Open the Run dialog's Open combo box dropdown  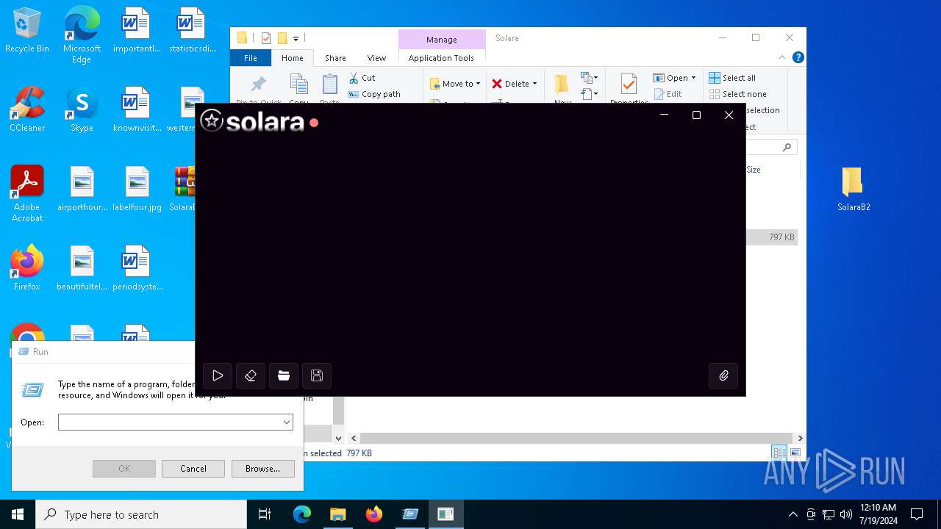point(286,422)
